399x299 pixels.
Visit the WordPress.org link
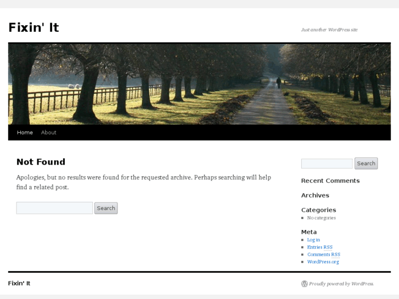[x=323, y=262]
